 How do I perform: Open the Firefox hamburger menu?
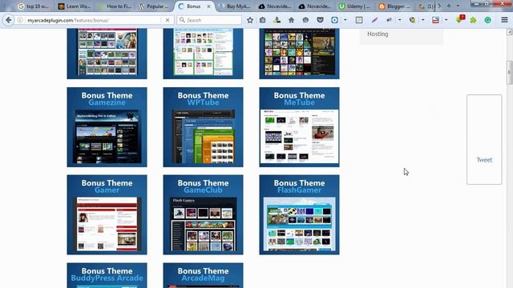coord(504,20)
